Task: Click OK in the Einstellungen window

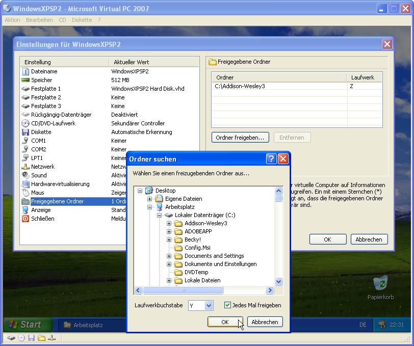Action: [328, 239]
